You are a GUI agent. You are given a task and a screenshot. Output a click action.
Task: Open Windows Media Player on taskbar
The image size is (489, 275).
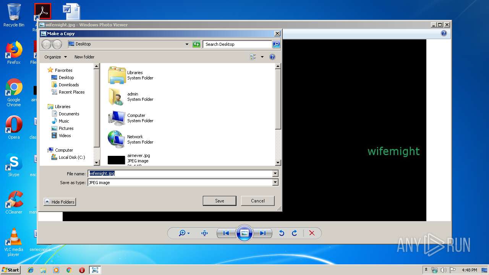click(56, 270)
